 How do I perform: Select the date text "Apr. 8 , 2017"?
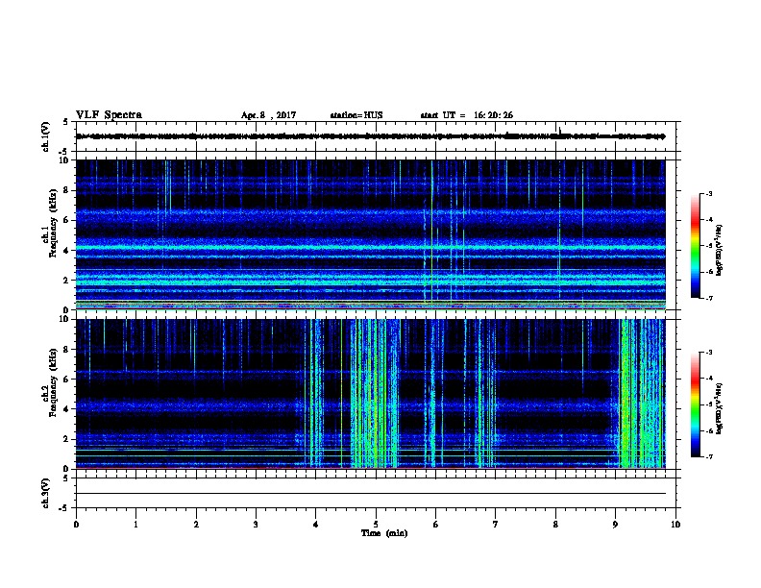(268, 115)
